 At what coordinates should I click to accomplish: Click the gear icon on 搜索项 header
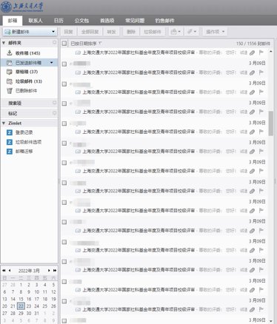pos(55,103)
